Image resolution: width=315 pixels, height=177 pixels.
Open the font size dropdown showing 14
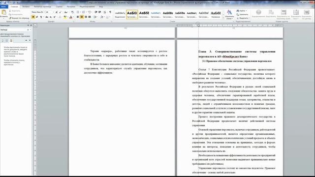(x=54, y=12)
